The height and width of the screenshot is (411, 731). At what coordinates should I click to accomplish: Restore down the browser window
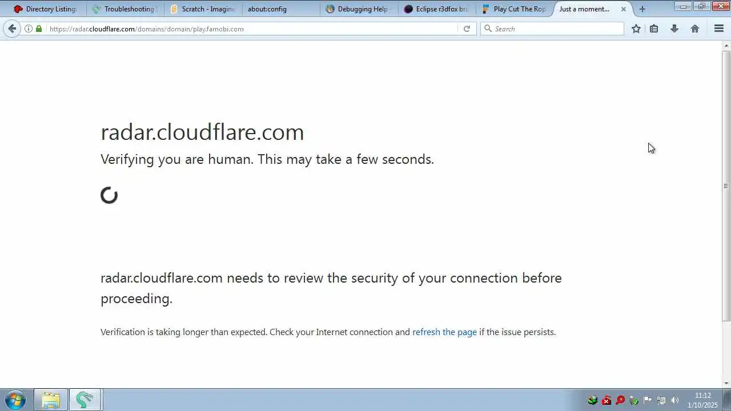click(701, 6)
